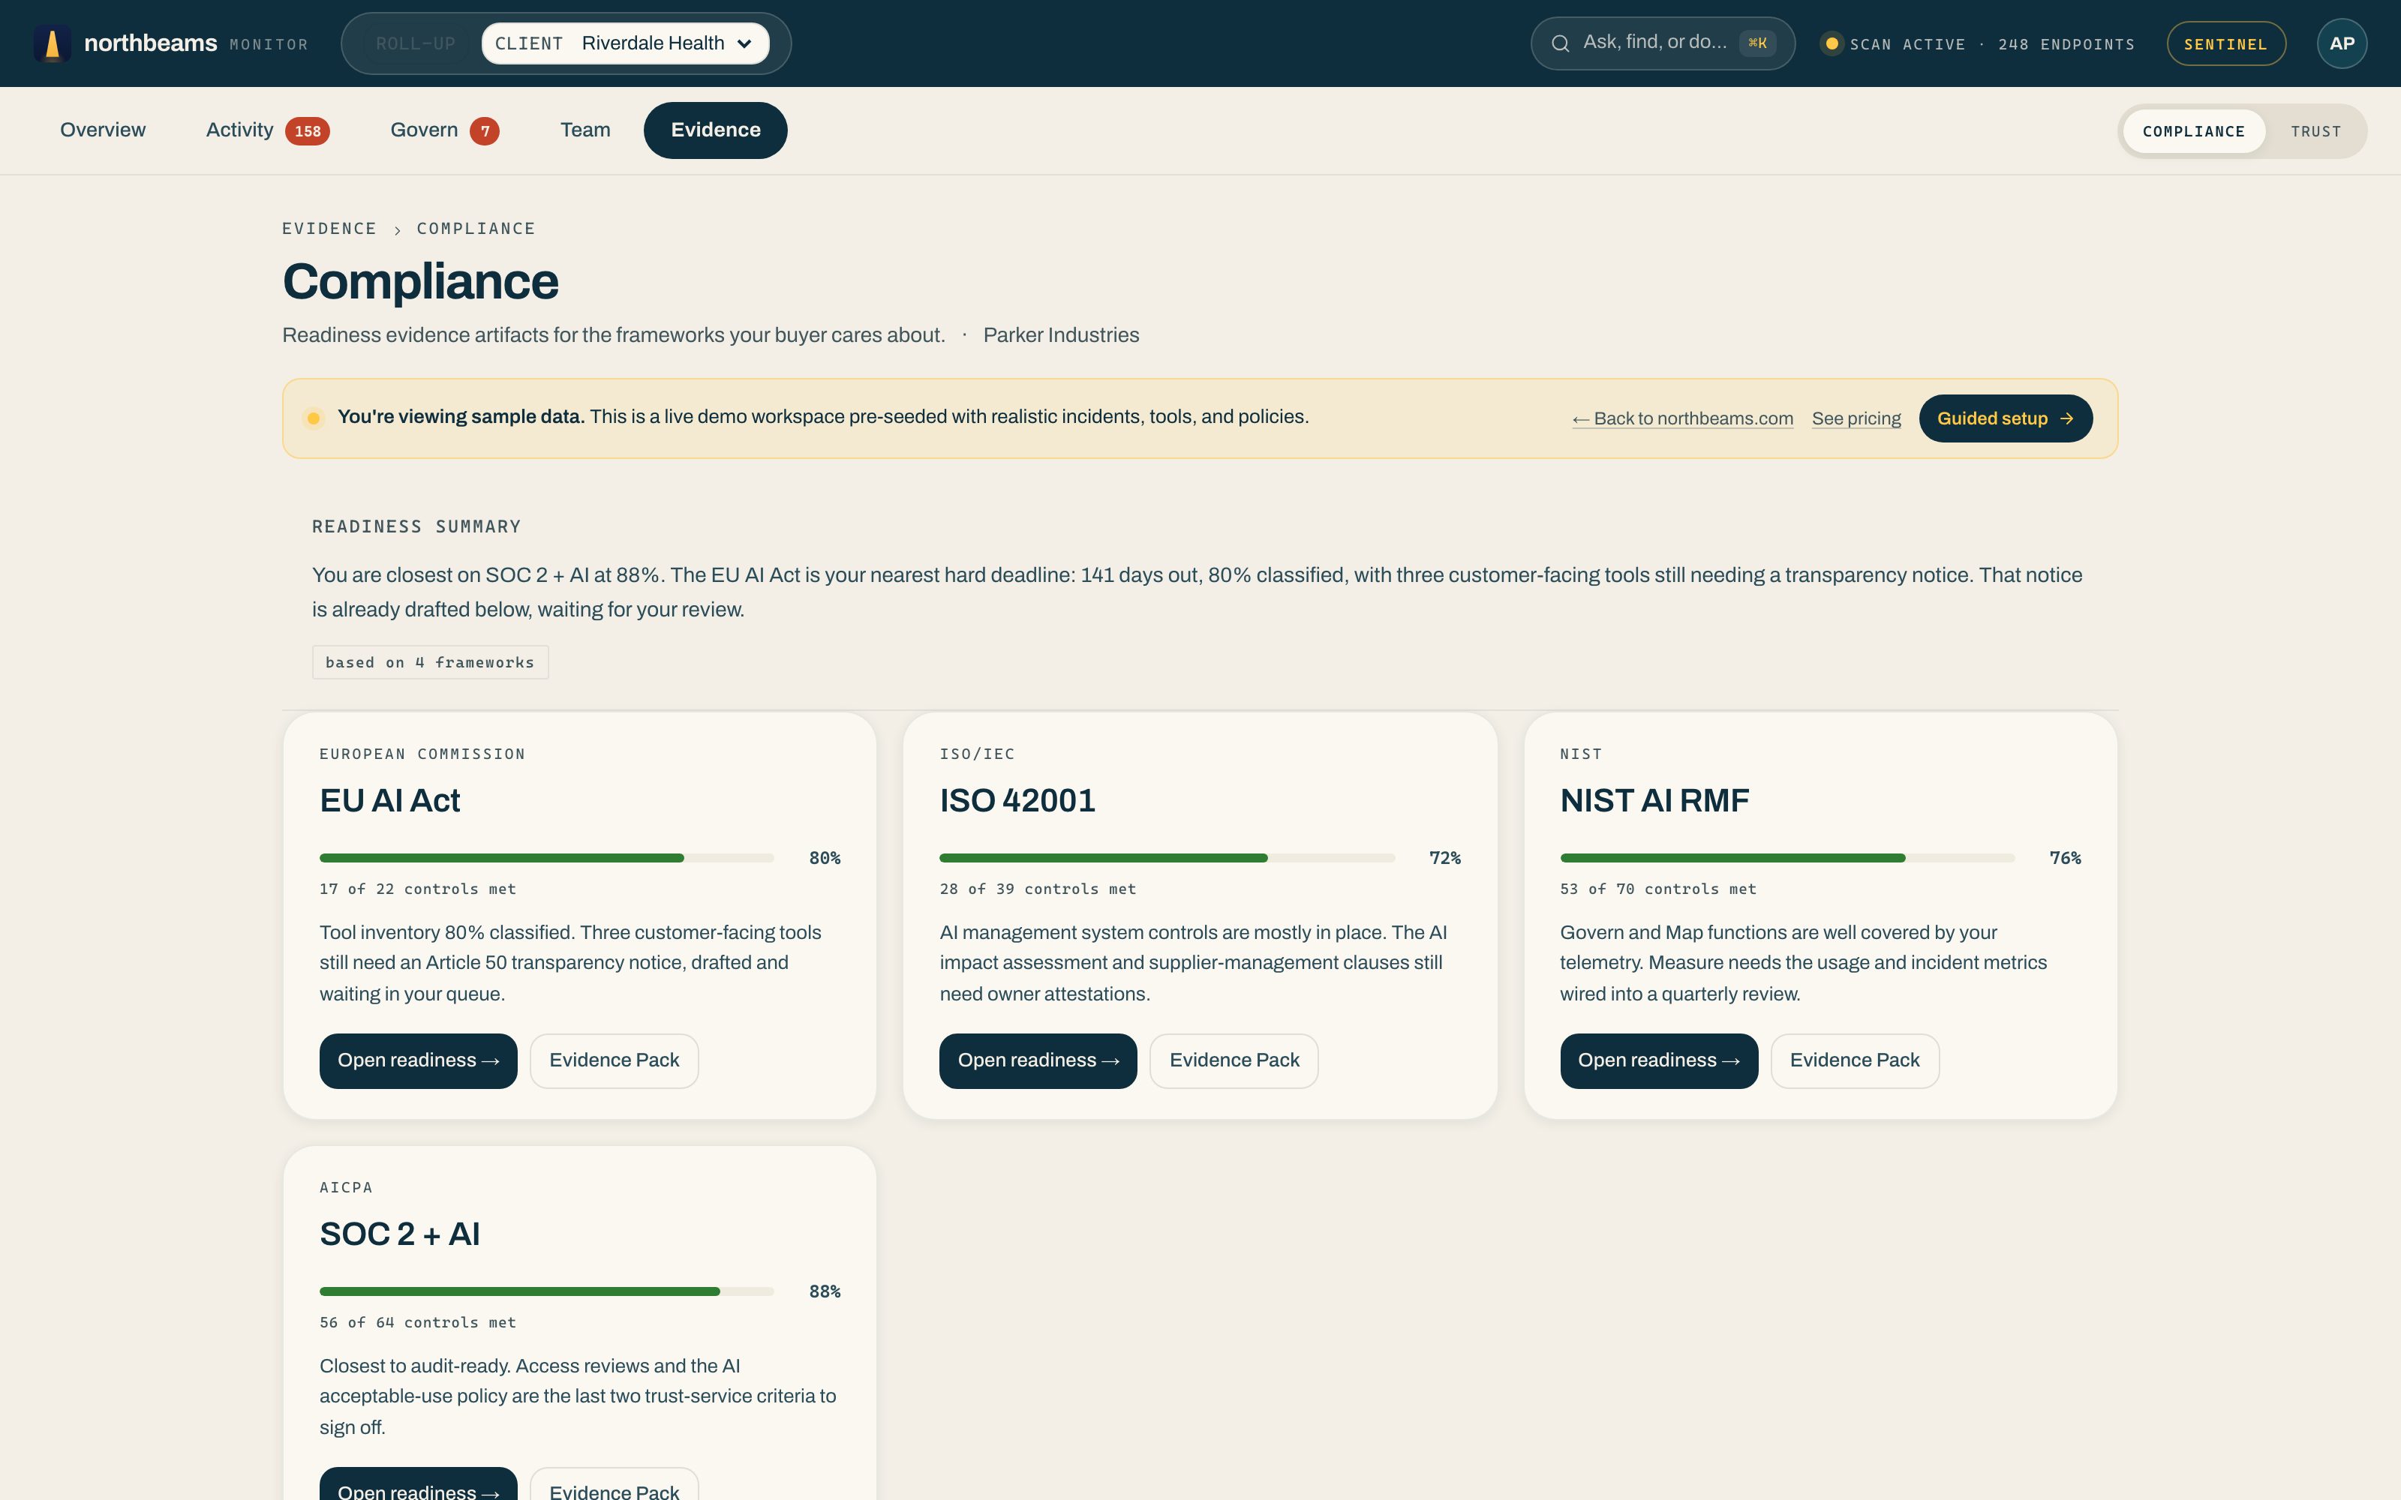This screenshot has height=1500, width=2401.
Task: Focus the Ask, find, or do search field
Action: 1663,43
